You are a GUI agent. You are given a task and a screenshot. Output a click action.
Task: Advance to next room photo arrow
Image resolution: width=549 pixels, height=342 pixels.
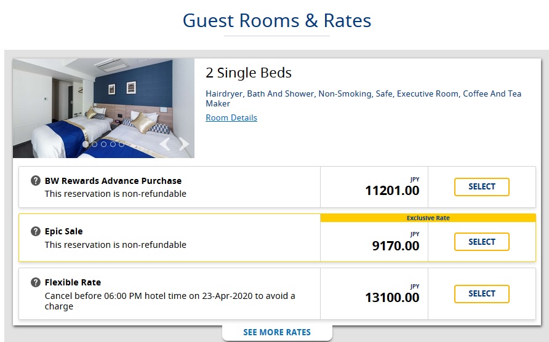(183, 144)
